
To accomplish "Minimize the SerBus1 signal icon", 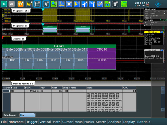I will [x=162, y=50].
